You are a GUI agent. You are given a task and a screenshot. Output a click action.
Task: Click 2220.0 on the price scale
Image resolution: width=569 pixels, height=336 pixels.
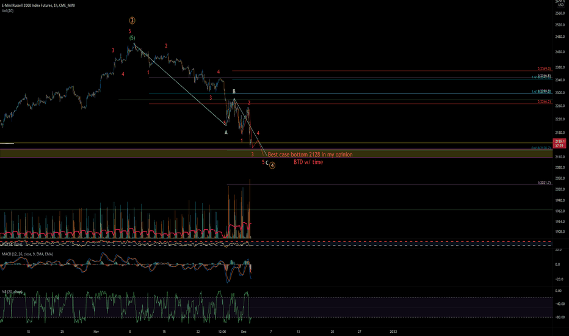(x=560, y=119)
